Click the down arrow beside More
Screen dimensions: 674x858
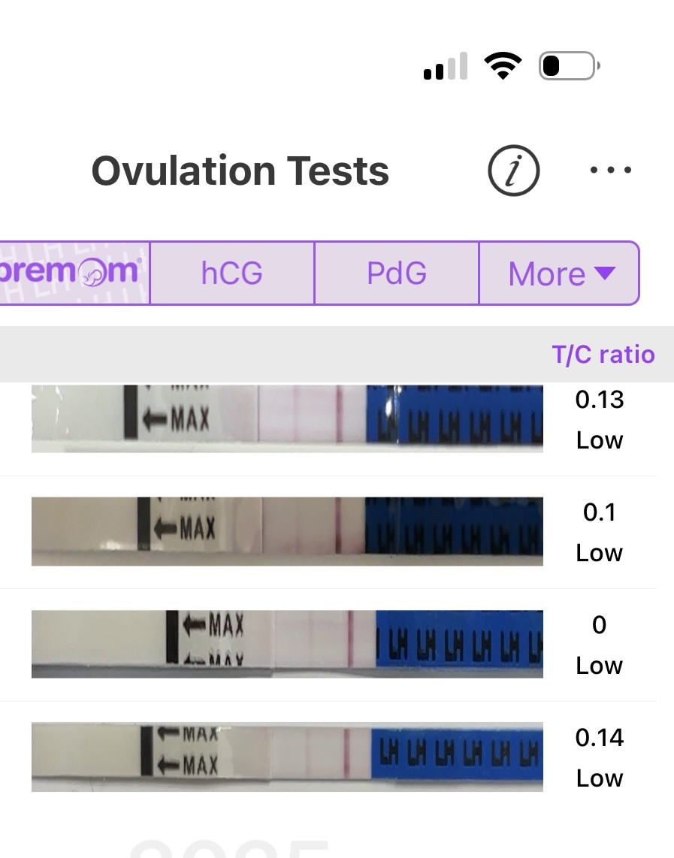605,273
